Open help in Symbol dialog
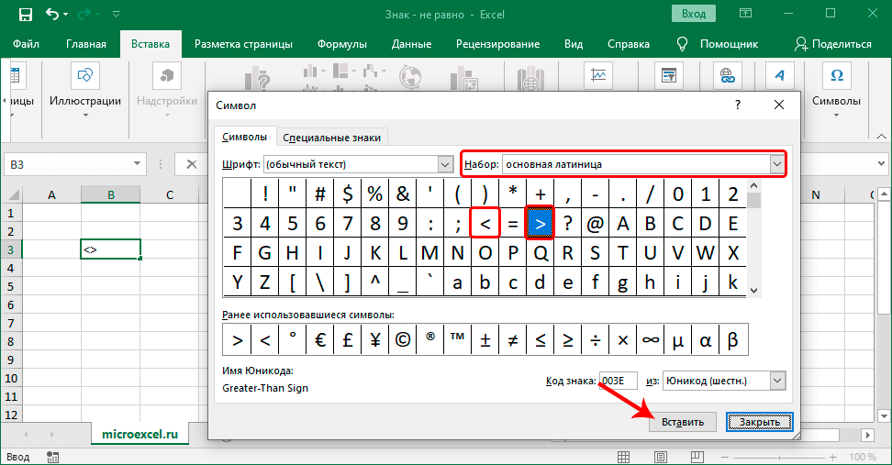The width and height of the screenshot is (892, 465). click(737, 105)
